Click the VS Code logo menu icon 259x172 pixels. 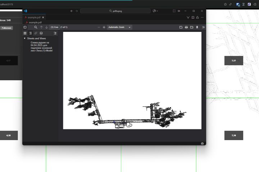point(26,11)
